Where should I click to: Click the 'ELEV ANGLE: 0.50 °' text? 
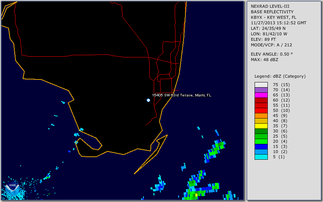point(272,54)
